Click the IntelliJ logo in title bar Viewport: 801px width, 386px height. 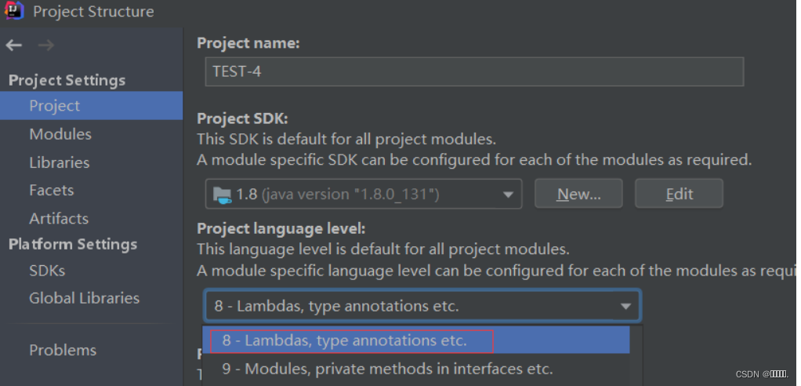(15, 11)
